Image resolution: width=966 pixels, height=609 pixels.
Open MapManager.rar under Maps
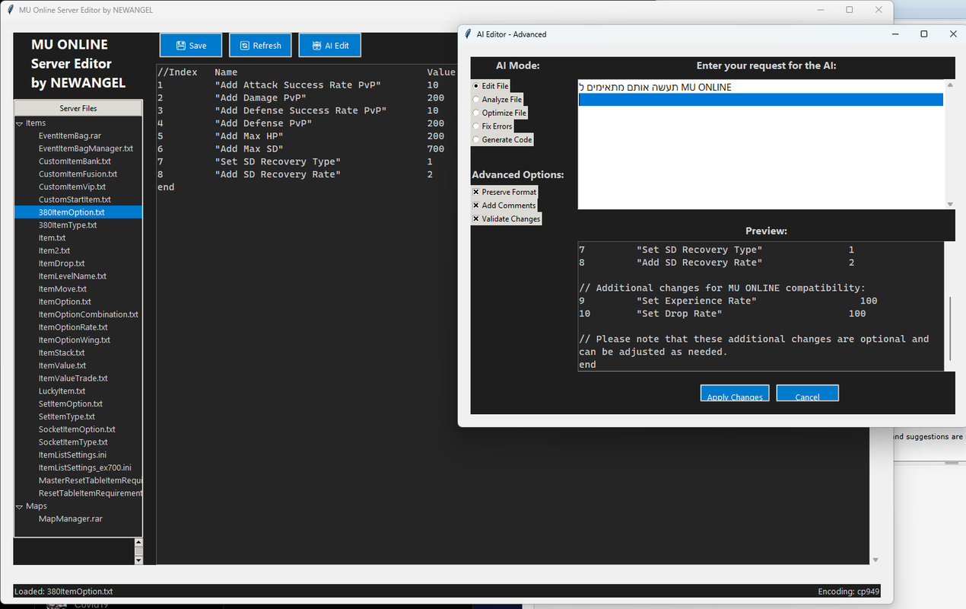[70, 519]
